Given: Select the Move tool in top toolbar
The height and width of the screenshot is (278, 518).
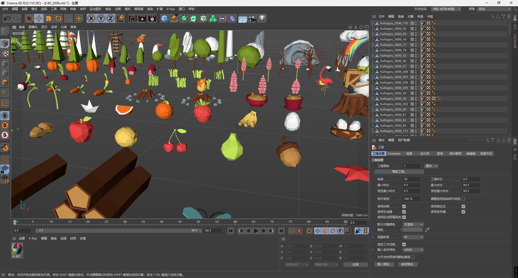Looking at the screenshot, I should (39, 18).
